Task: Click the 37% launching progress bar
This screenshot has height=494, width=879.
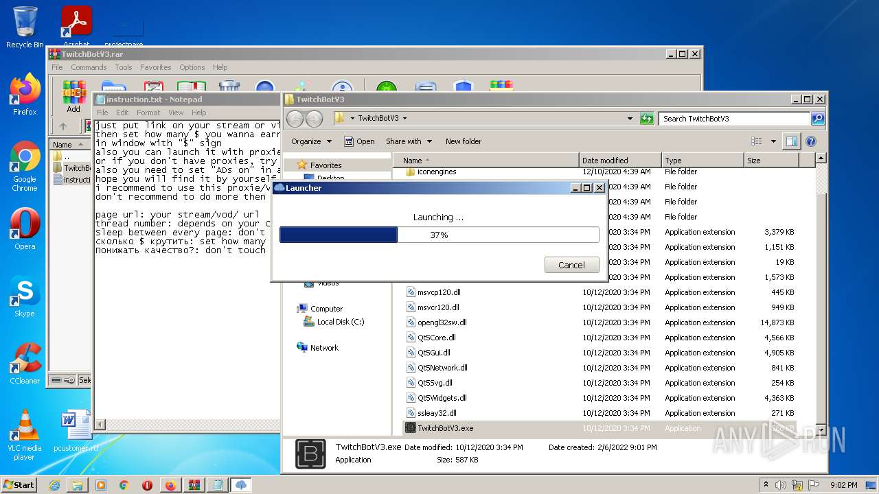Action: [x=439, y=235]
